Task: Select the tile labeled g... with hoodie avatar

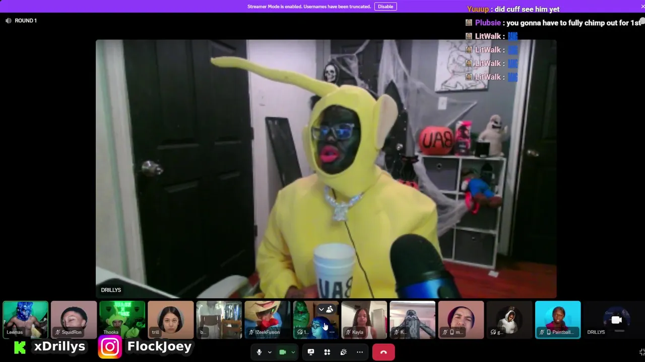Action: point(509,319)
